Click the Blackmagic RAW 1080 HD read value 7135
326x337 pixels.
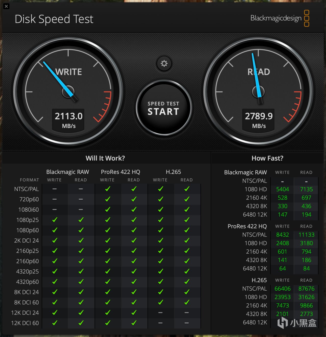click(306, 189)
